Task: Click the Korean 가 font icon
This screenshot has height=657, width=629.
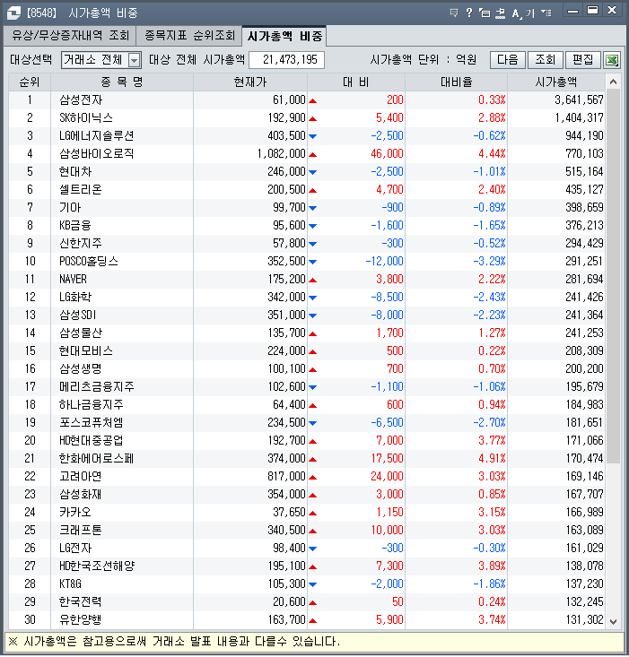Action: 530,13
